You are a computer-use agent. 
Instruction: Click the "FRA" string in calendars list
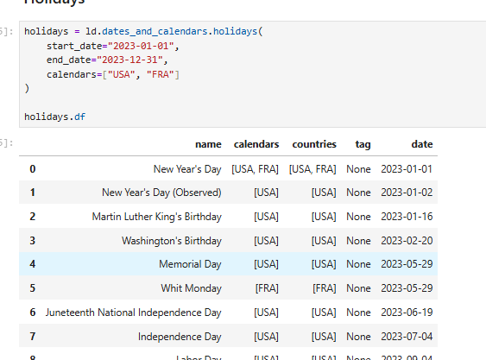160,74
